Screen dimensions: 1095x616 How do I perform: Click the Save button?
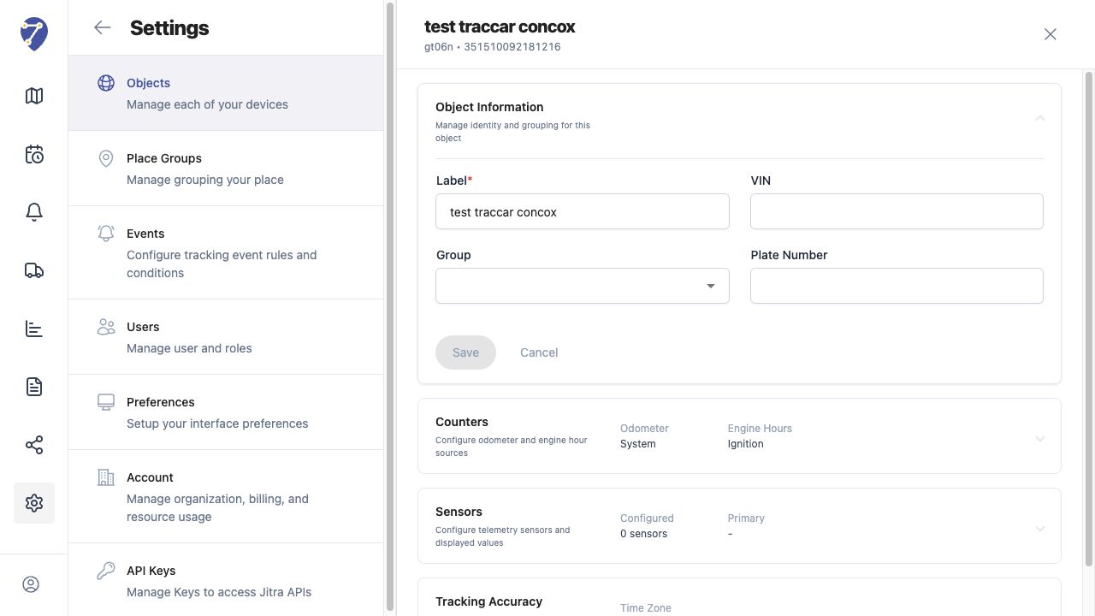click(x=465, y=352)
